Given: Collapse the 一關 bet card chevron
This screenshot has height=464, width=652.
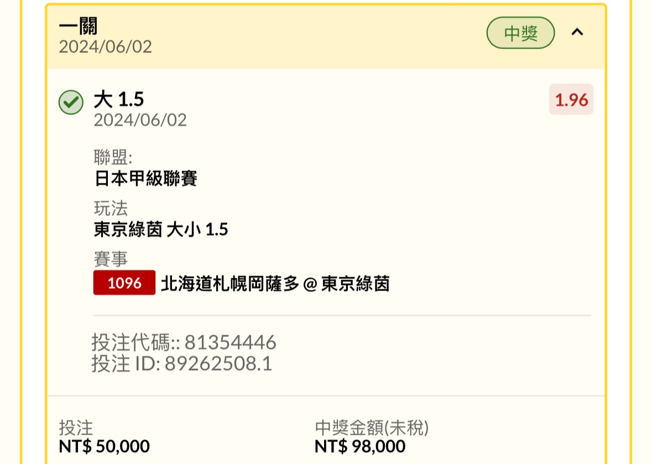Looking at the screenshot, I should pyautogui.click(x=577, y=33).
